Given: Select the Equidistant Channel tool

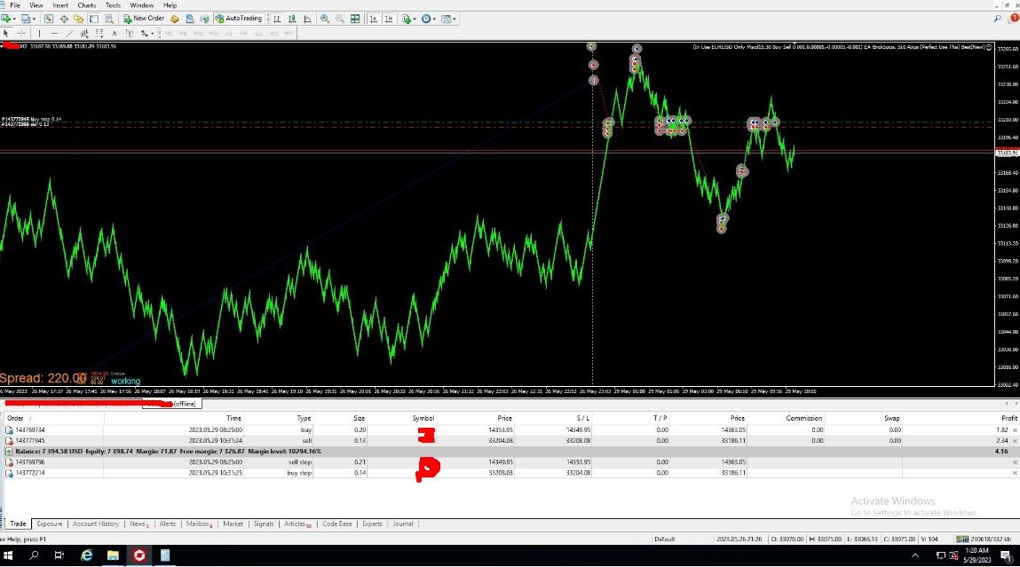Looking at the screenshot, I should [84, 33].
